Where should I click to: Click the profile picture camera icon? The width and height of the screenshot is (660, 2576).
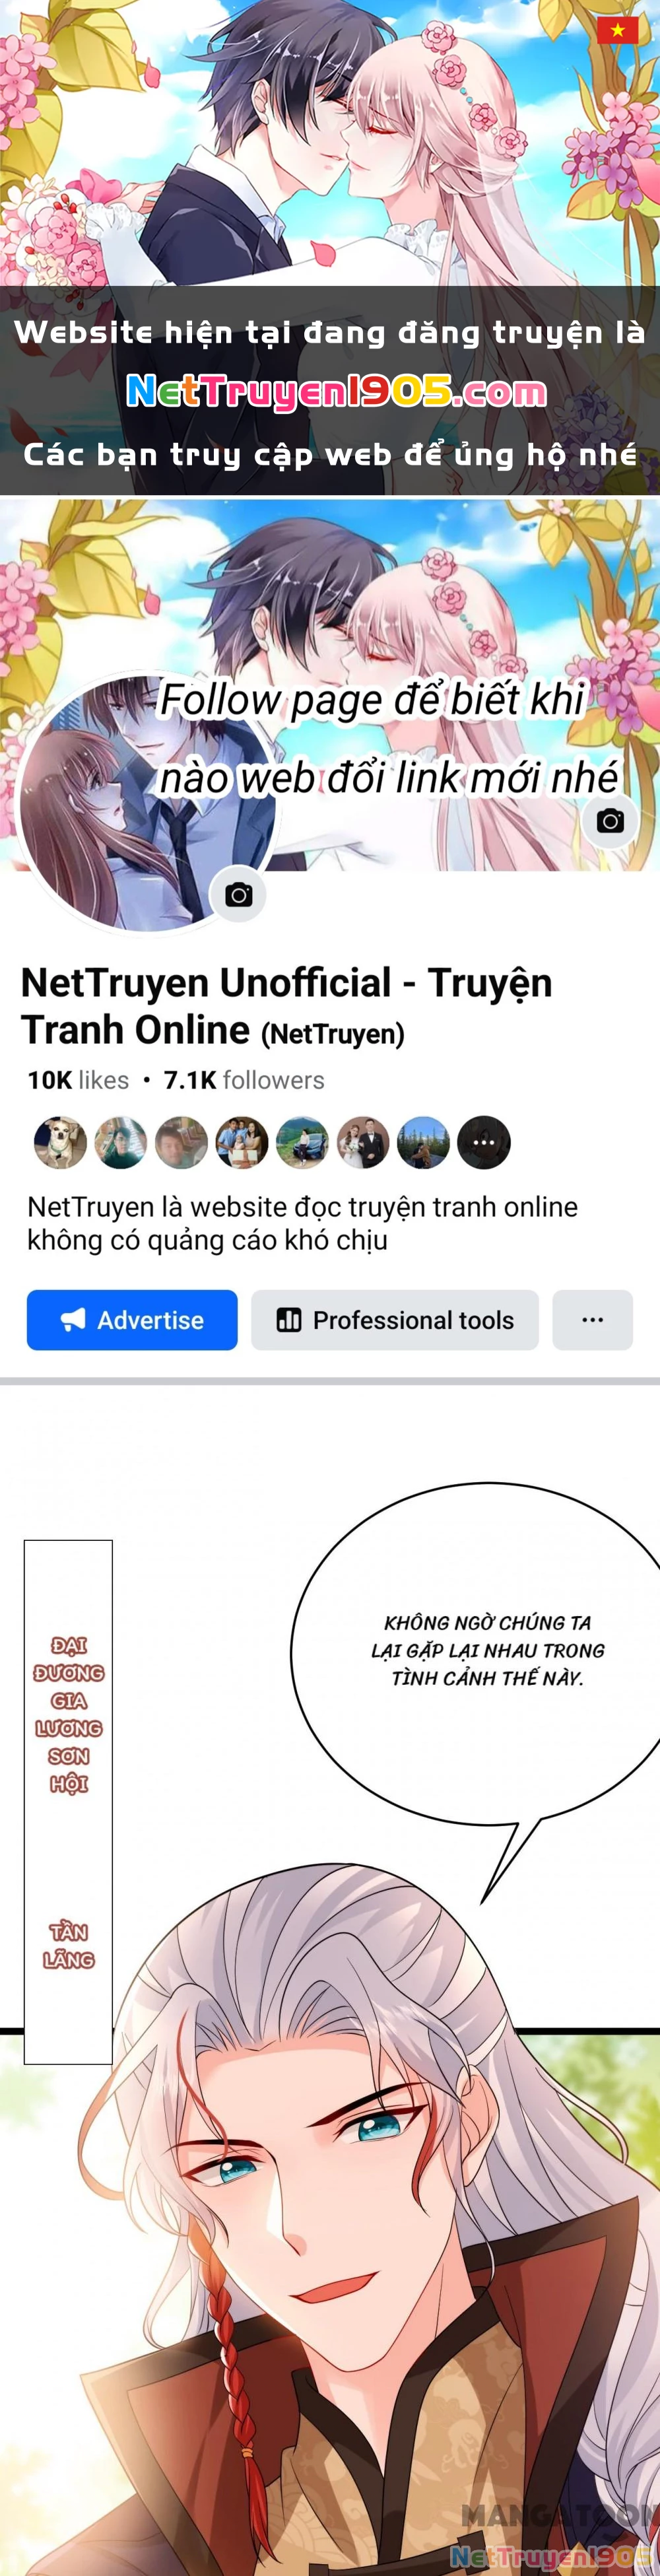(x=238, y=894)
